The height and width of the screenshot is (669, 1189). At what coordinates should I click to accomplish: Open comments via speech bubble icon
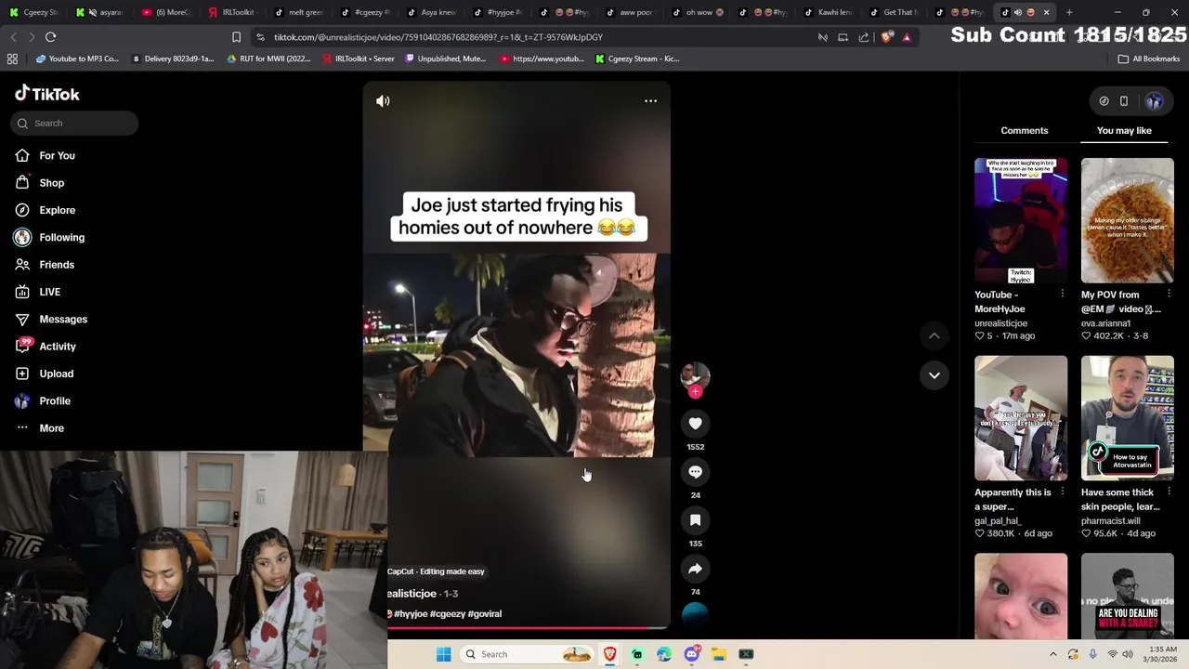coord(695,472)
